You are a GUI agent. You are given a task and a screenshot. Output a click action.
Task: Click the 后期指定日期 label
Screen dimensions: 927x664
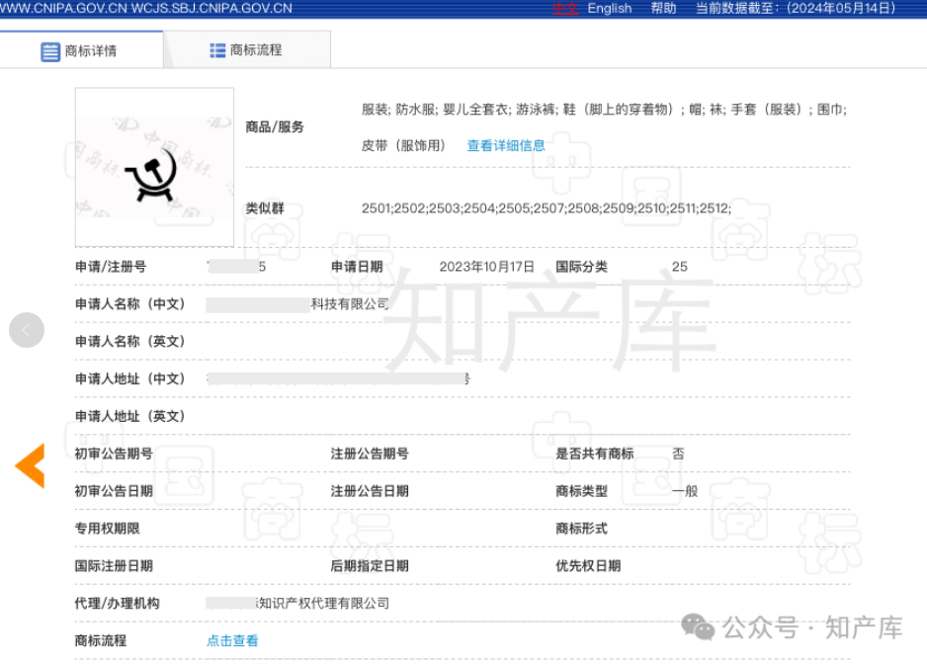370,566
